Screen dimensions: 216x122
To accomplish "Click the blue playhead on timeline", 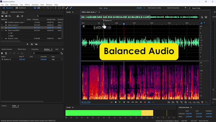I will [124, 24].
